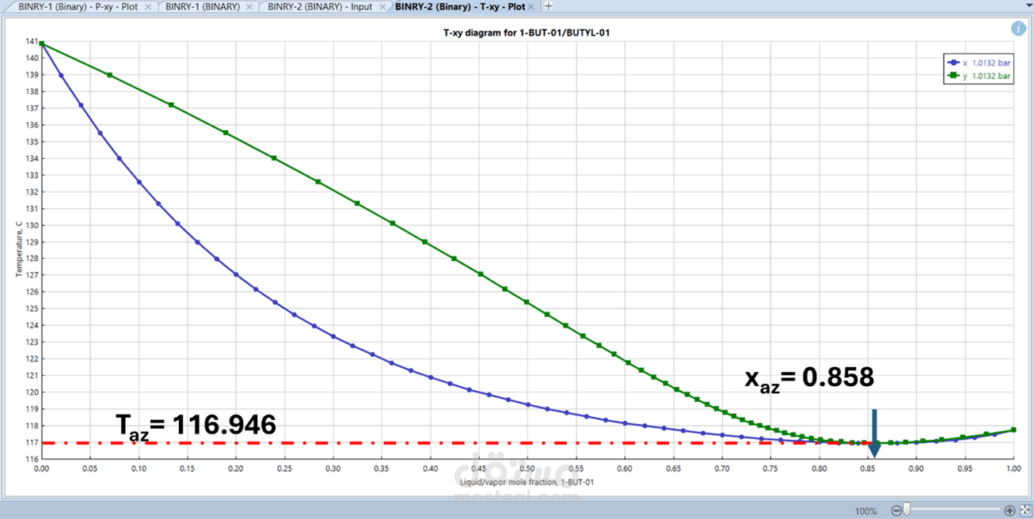Zoom in with the plus button

pyautogui.click(x=1009, y=510)
